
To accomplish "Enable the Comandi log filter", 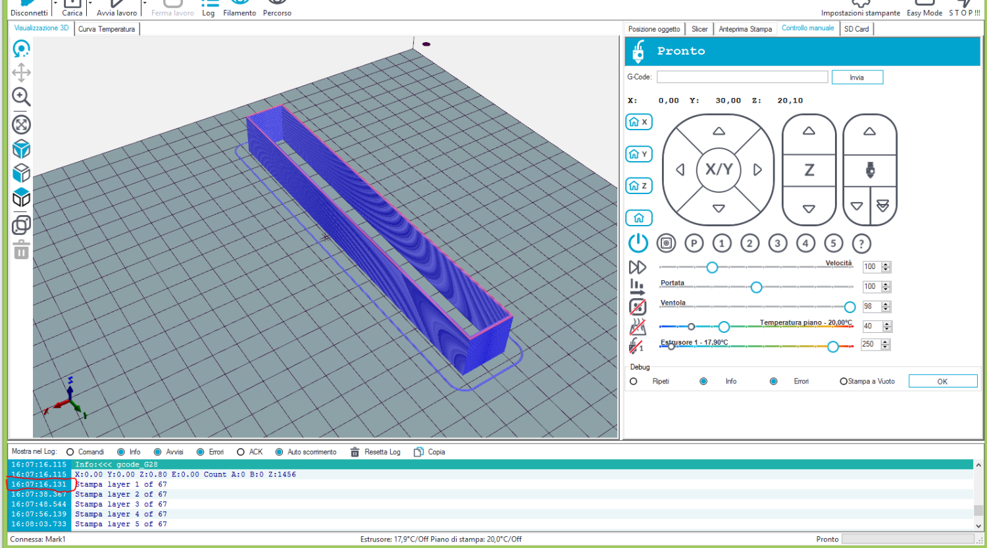I will point(70,452).
